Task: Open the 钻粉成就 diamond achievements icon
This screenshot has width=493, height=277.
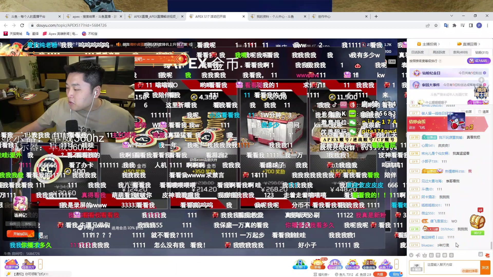Action: [x=352, y=264]
